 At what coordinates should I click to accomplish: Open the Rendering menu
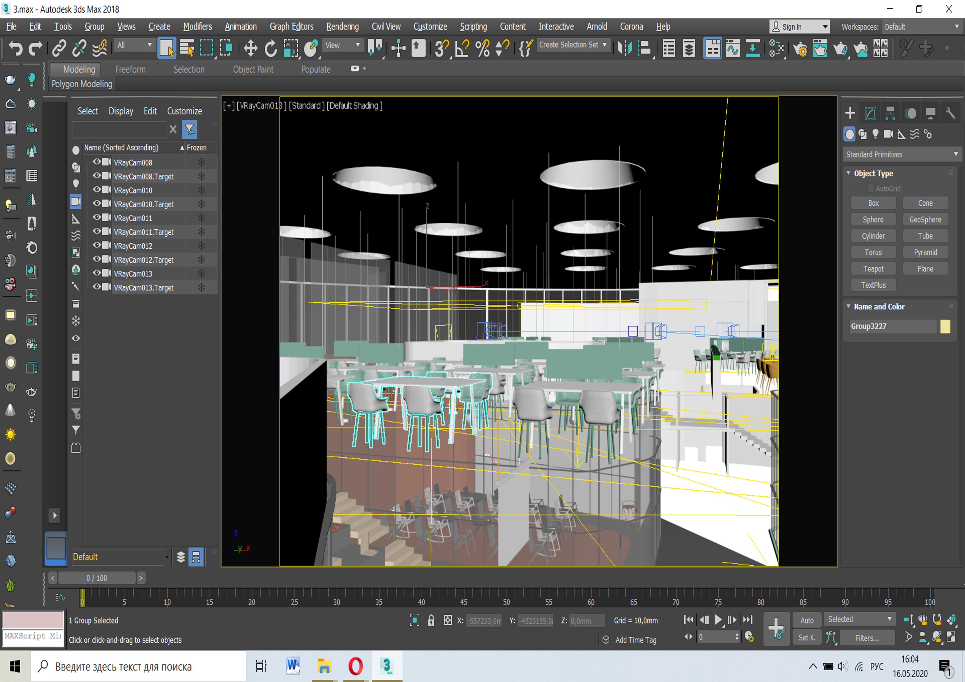[x=342, y=26]
